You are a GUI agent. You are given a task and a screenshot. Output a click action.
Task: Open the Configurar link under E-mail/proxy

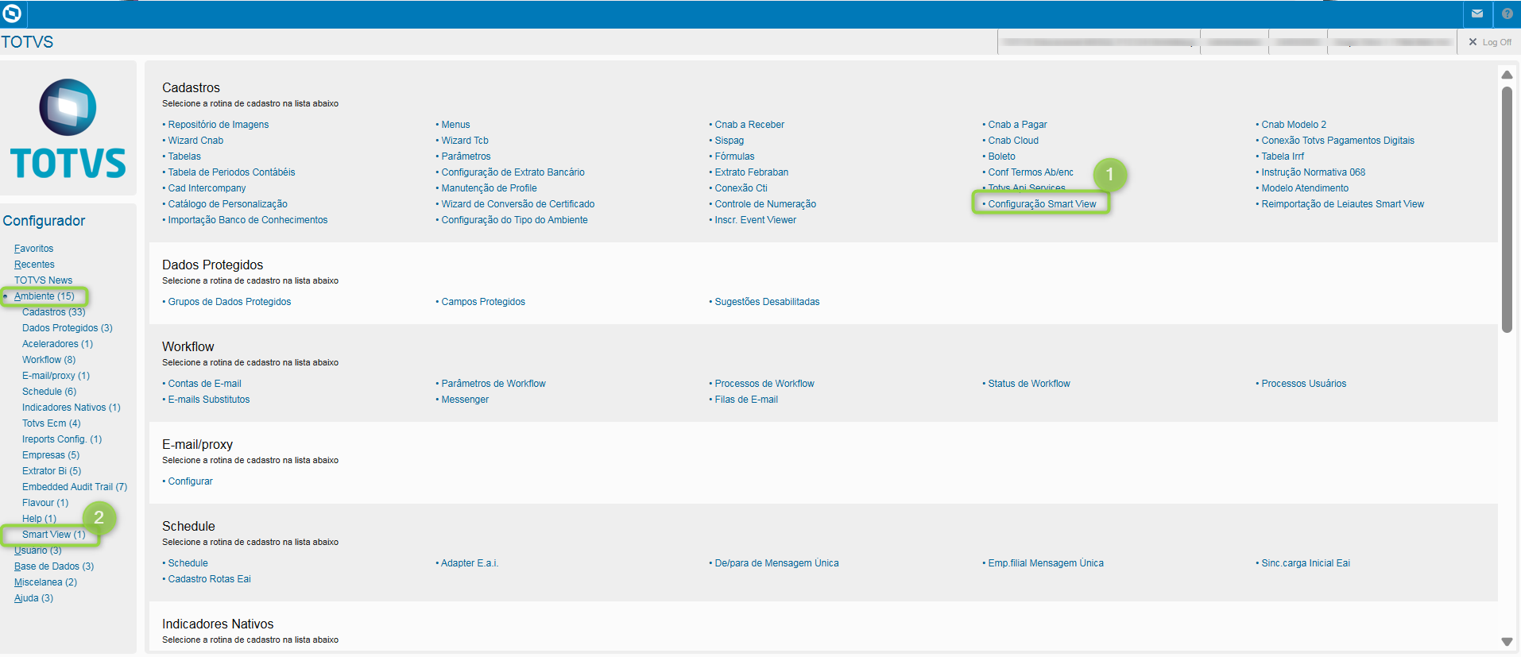coord(190,481)
